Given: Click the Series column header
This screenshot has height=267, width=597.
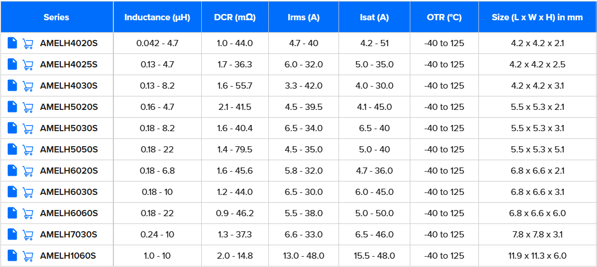Looking at the screenshot, I should (56, 17).
